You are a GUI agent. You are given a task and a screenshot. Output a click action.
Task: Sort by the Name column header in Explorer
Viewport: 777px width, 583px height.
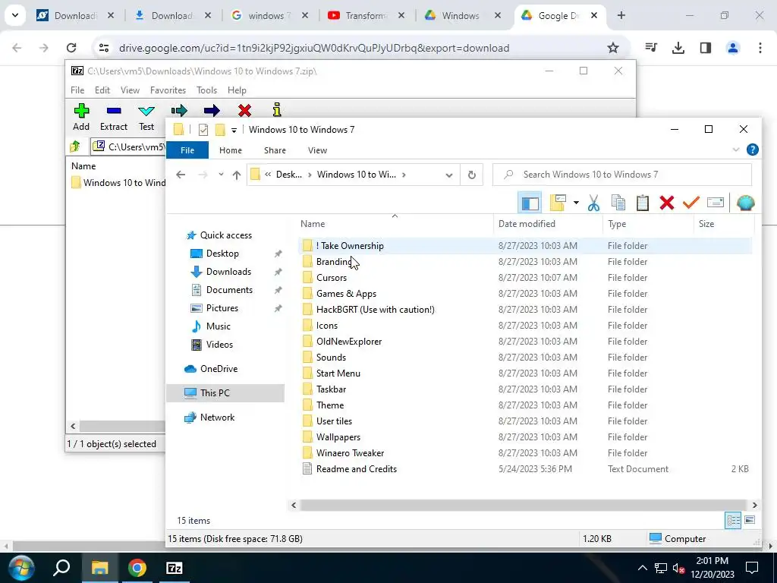point(395,224)
